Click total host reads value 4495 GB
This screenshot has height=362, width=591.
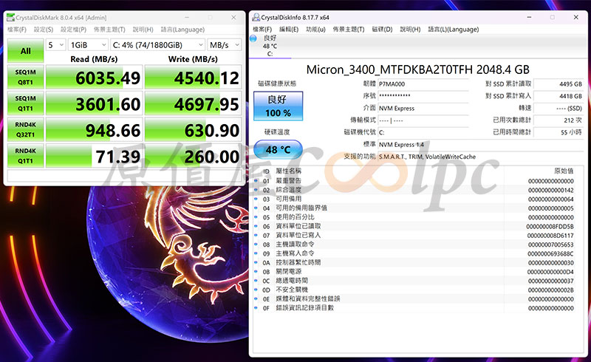(558, 83)
